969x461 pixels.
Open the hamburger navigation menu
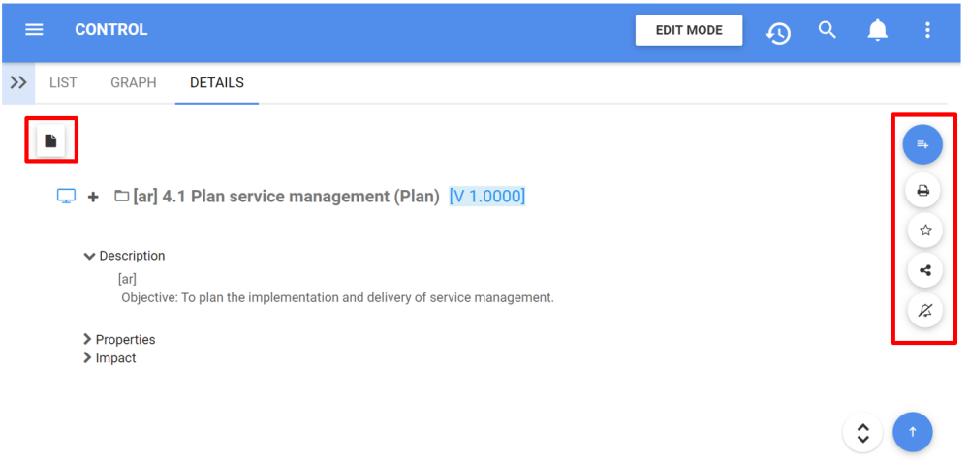click(34, 30)
